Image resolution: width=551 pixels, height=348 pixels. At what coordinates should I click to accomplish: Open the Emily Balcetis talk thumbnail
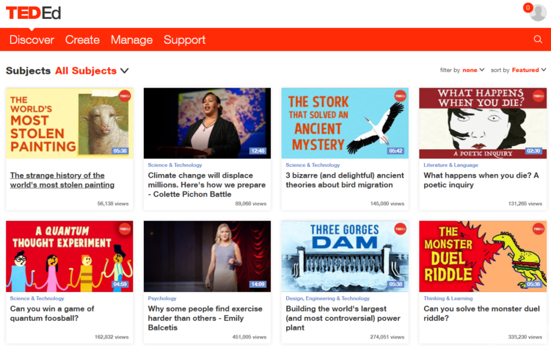tap(207, 256)
